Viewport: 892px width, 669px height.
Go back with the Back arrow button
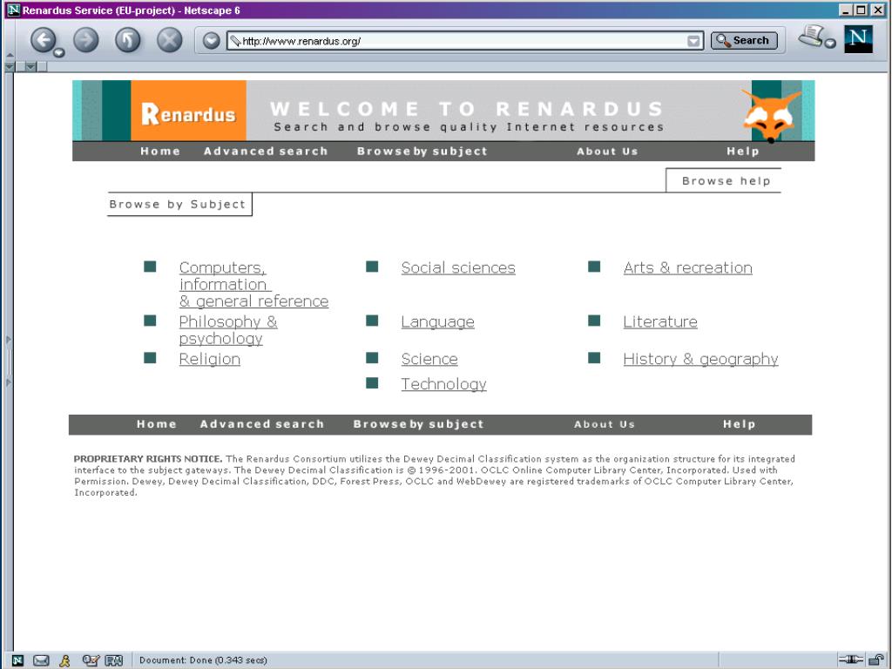[x=43, y=40]
